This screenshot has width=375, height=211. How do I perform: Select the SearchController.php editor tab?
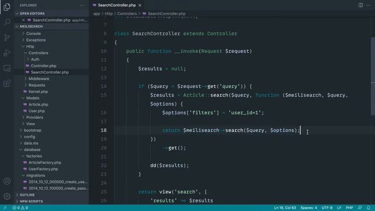coord(117,5)
